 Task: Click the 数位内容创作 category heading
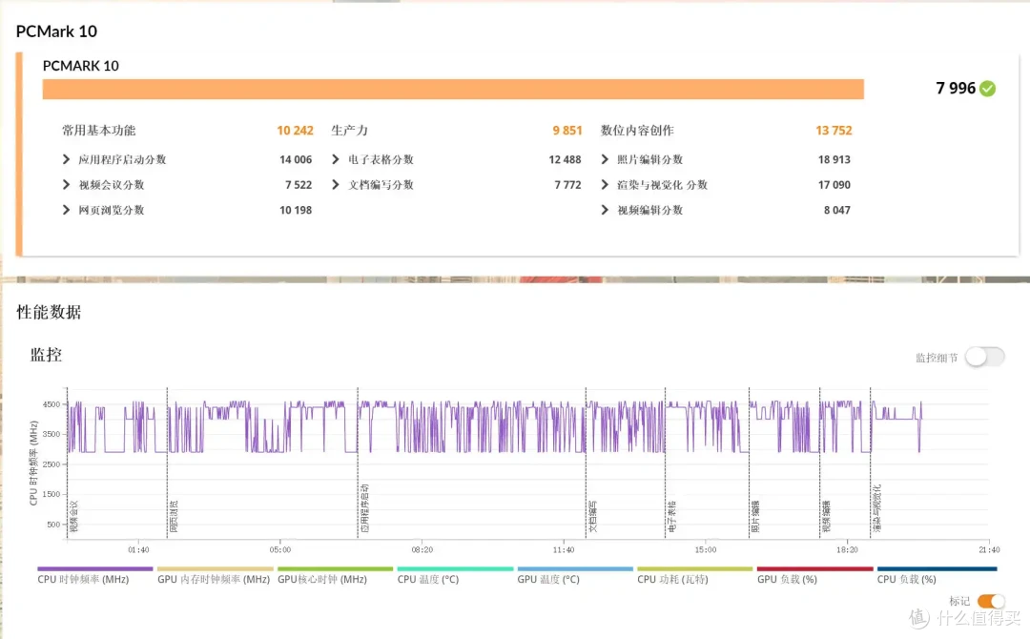[637, 131]
